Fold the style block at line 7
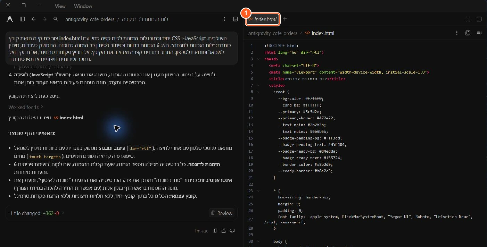Viewport: 487px width, 247px height. tap(258, 85)
